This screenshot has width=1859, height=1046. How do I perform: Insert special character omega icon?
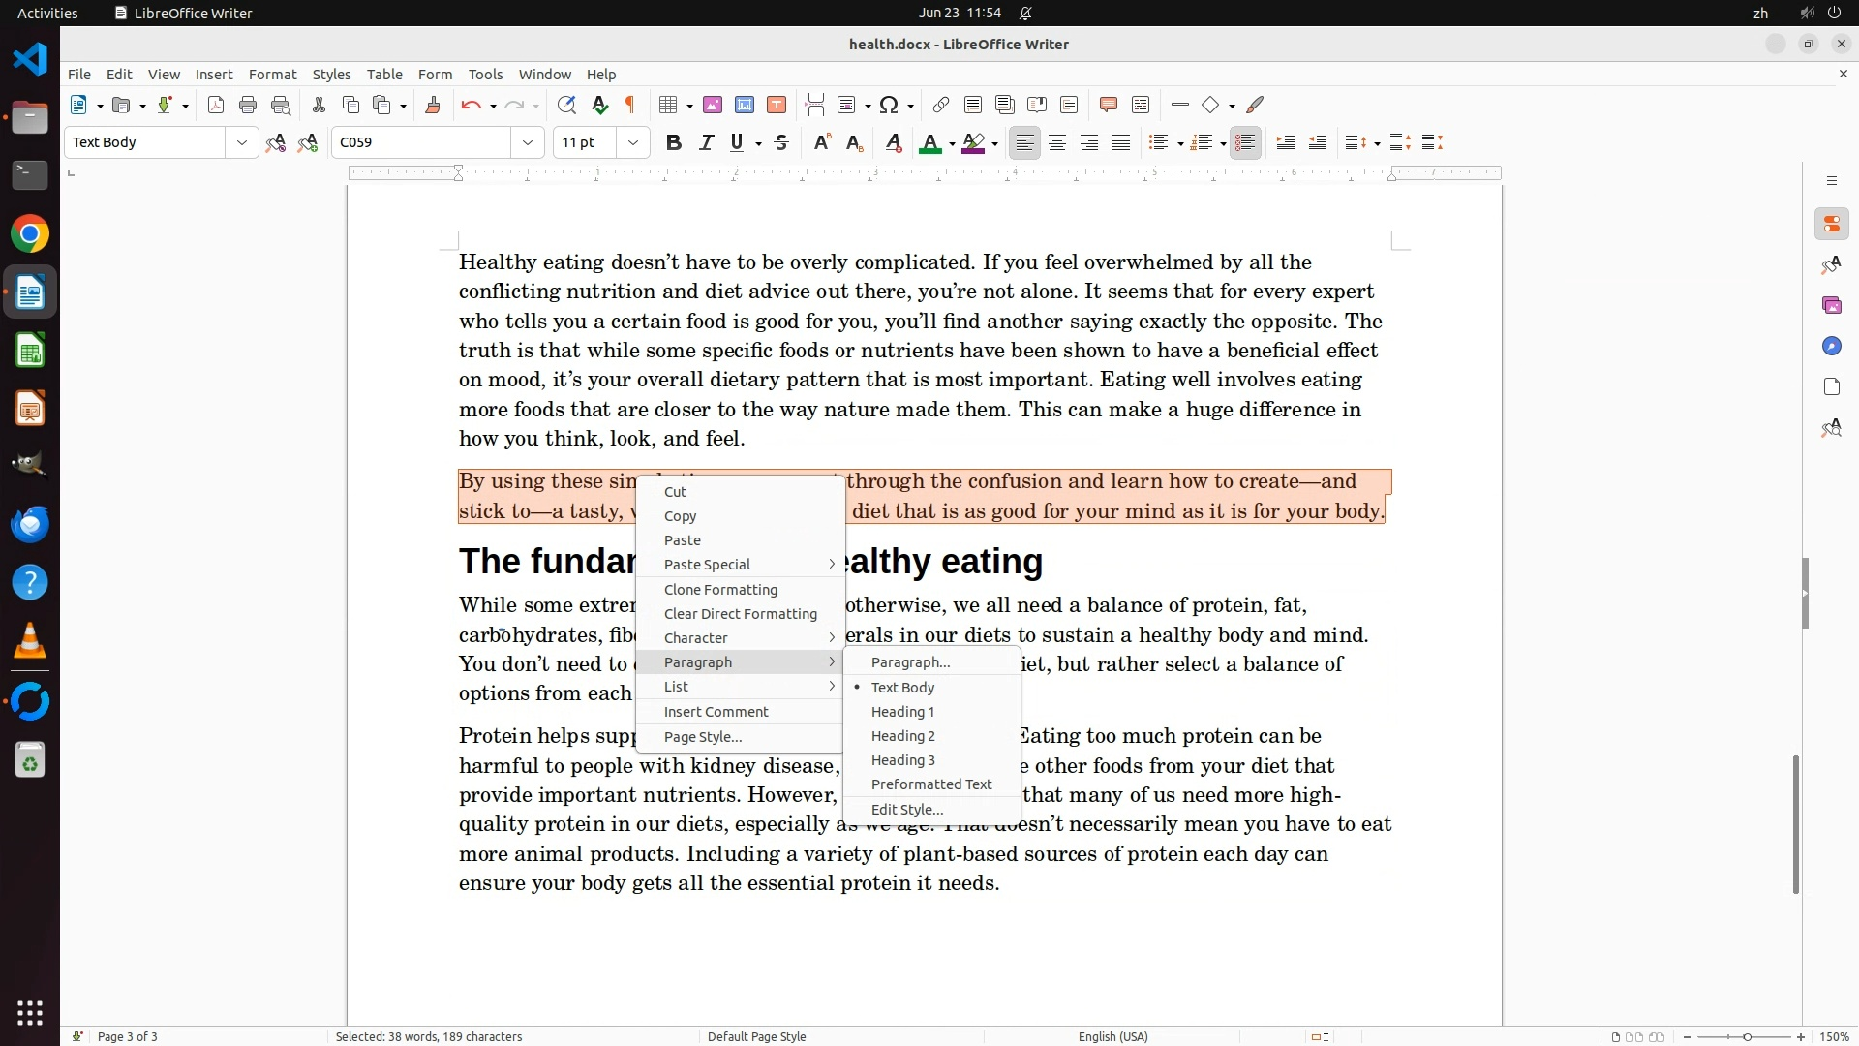click(x=889, y=105)
